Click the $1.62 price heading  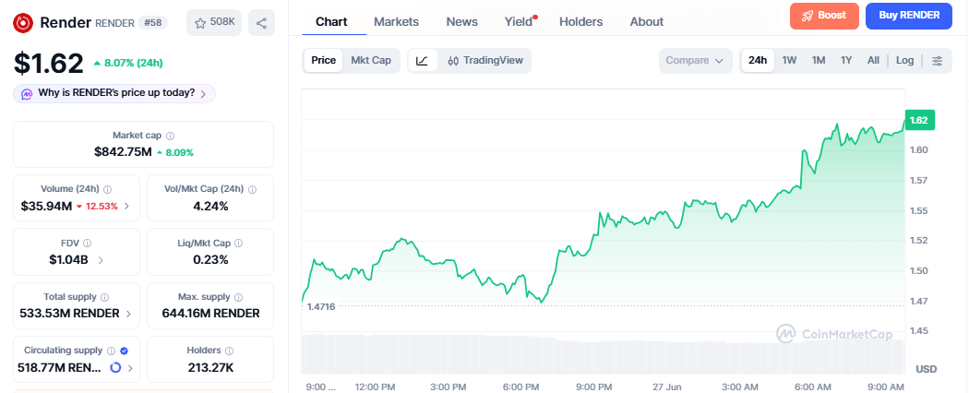pos(49,63)
